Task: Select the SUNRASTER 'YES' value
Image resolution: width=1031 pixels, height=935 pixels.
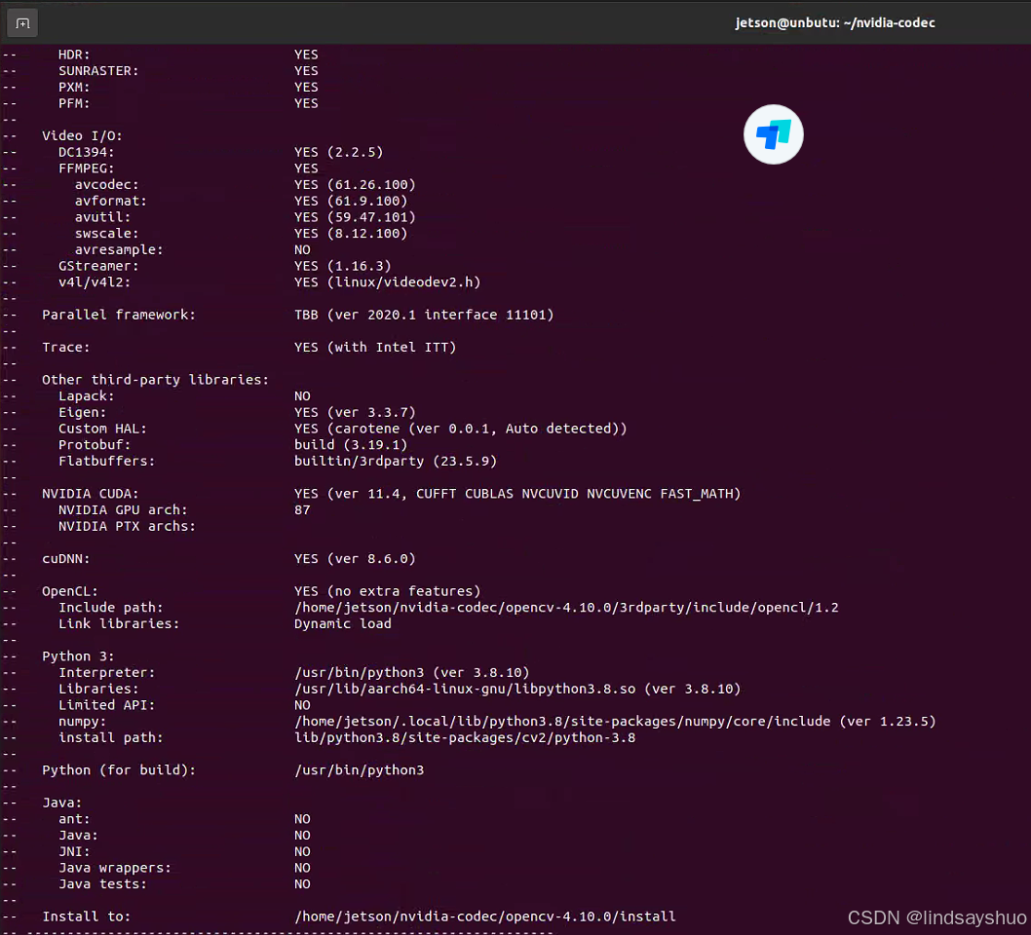Action: point(306,71)
